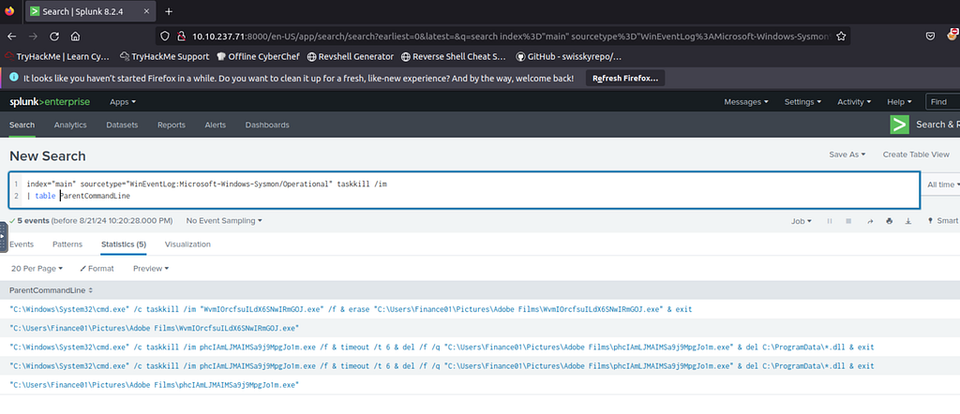Viewport: 960px width, 414px height.
Task: Open the No Event Sampling dropdown
Action: [224, 220]
